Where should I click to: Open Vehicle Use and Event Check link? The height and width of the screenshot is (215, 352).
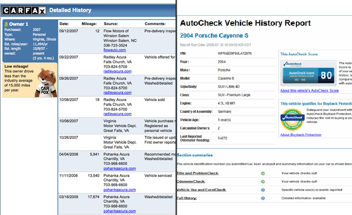click(201, 190)
